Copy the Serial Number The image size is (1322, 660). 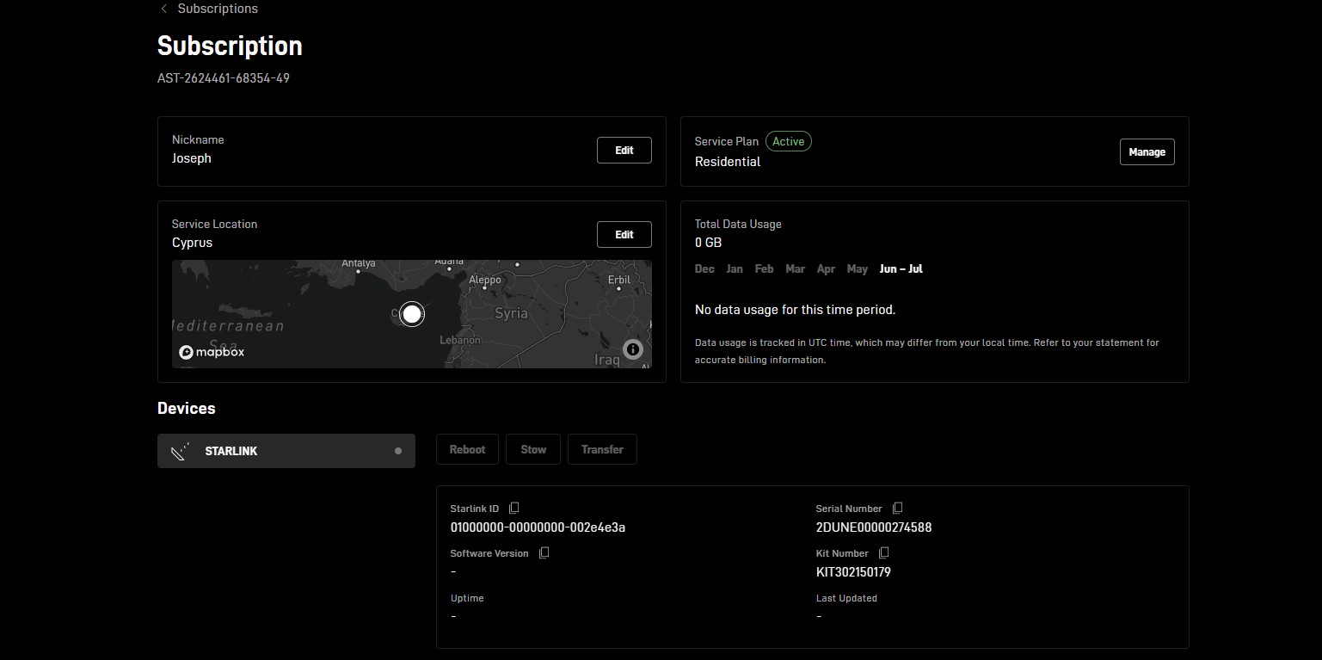click(897, 509)
